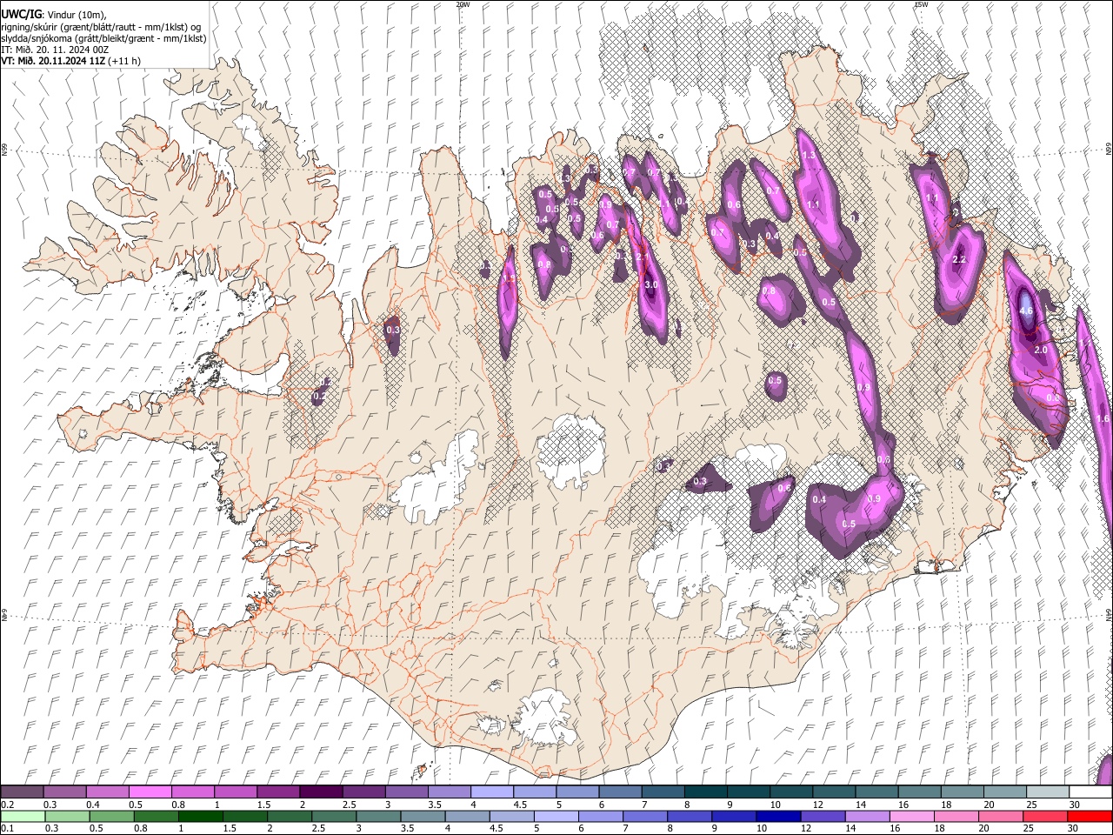Click the '30' label in the upper legend row
Viewport: 1113px width, 835px height.
[x=1074, y=805]
